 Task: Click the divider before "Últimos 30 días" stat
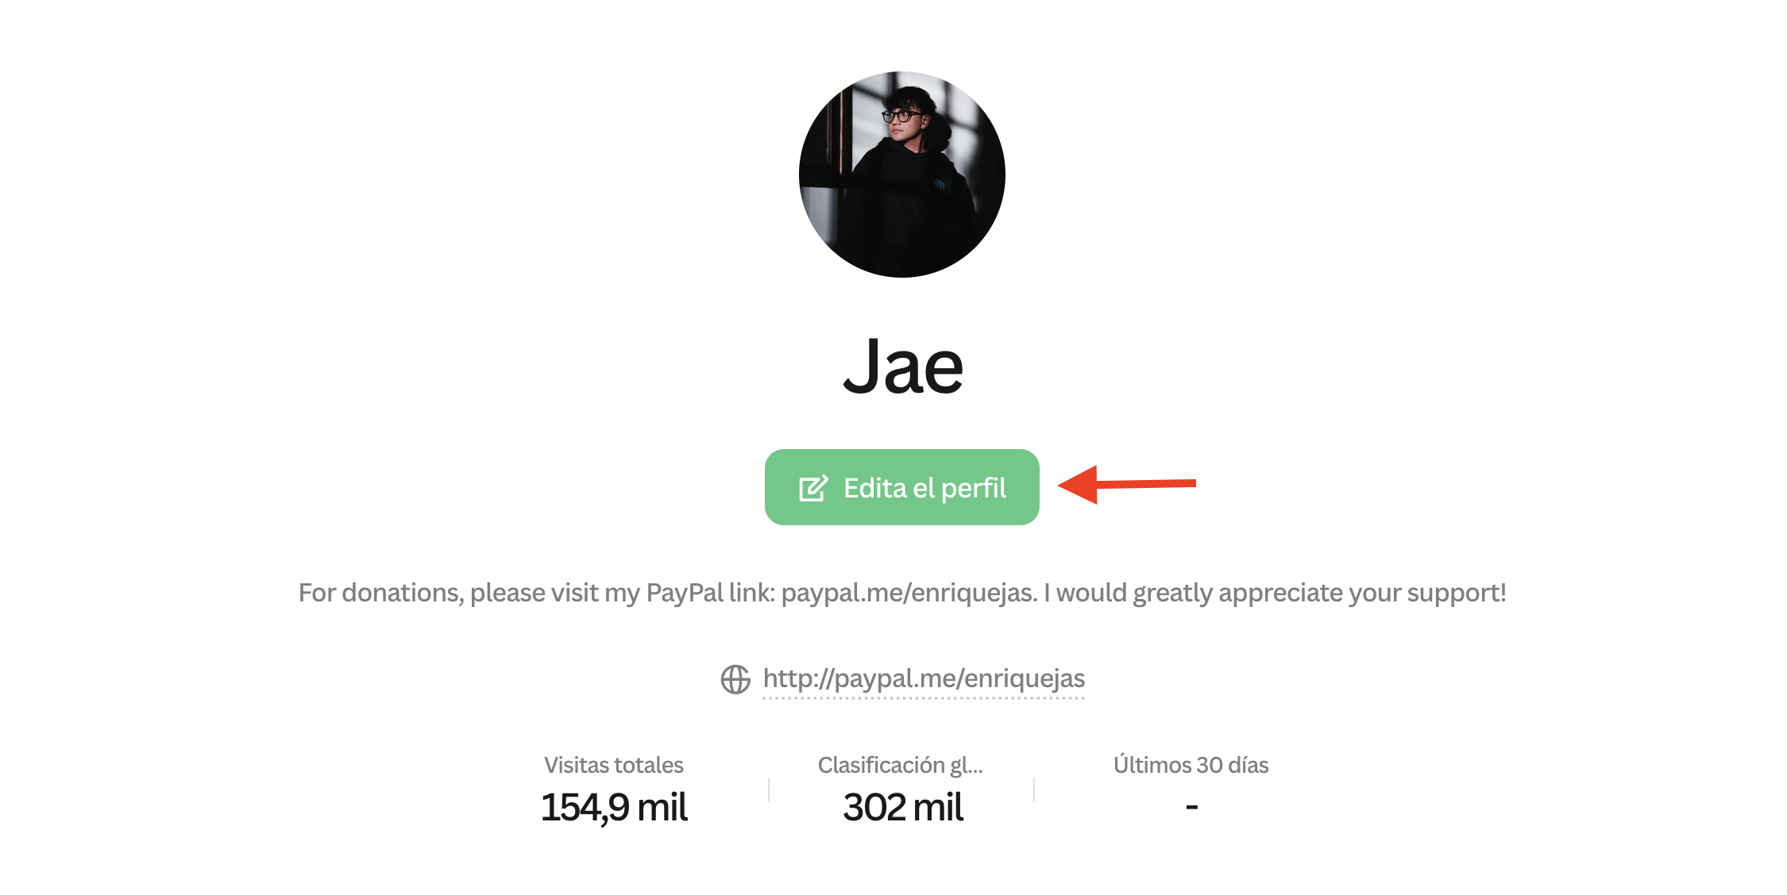coord(1034,789)
